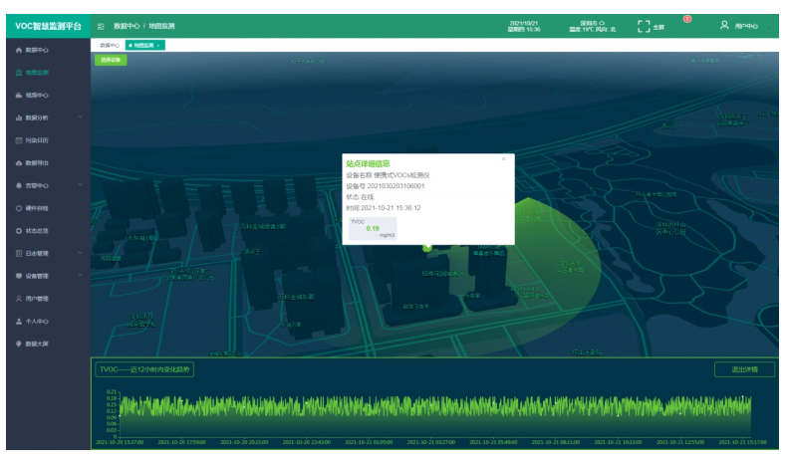Click the fullscreen bracket icon
This screenshot has height=462, width=786.
pyautogui.click(x=644, y=26)
